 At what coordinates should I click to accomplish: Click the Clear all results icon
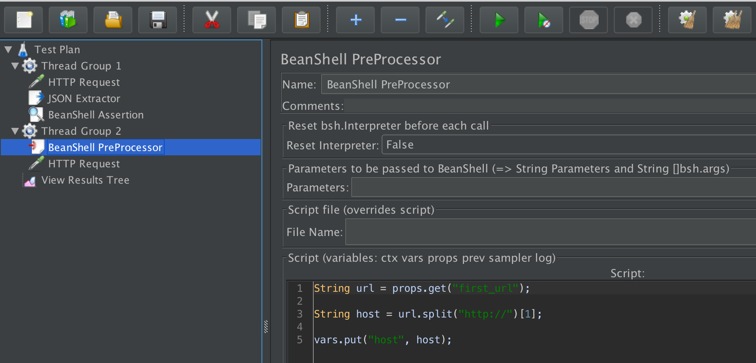[x=732, y=20]
